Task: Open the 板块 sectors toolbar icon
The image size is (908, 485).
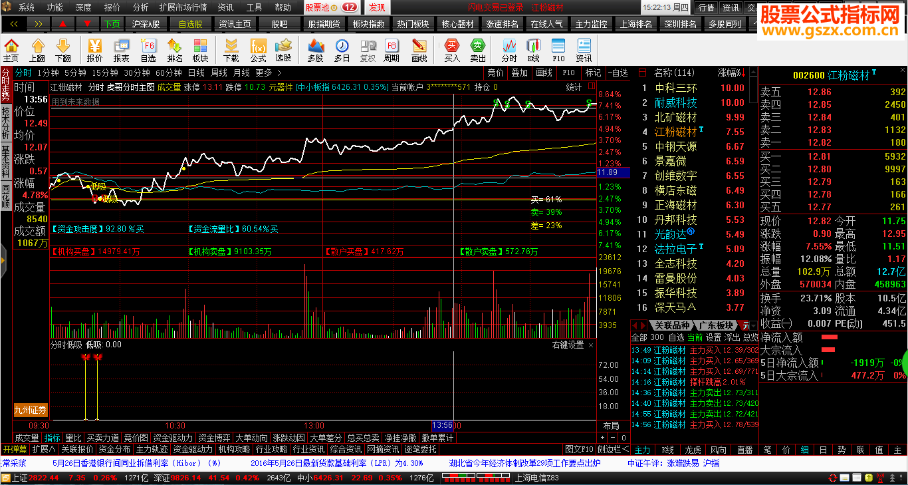Action: [200, 50]
